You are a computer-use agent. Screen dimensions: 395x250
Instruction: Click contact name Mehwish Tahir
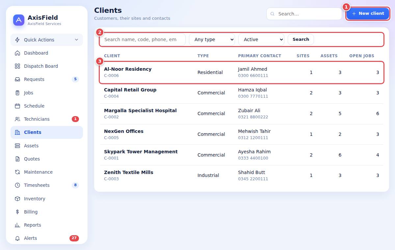tap(254, 131)
